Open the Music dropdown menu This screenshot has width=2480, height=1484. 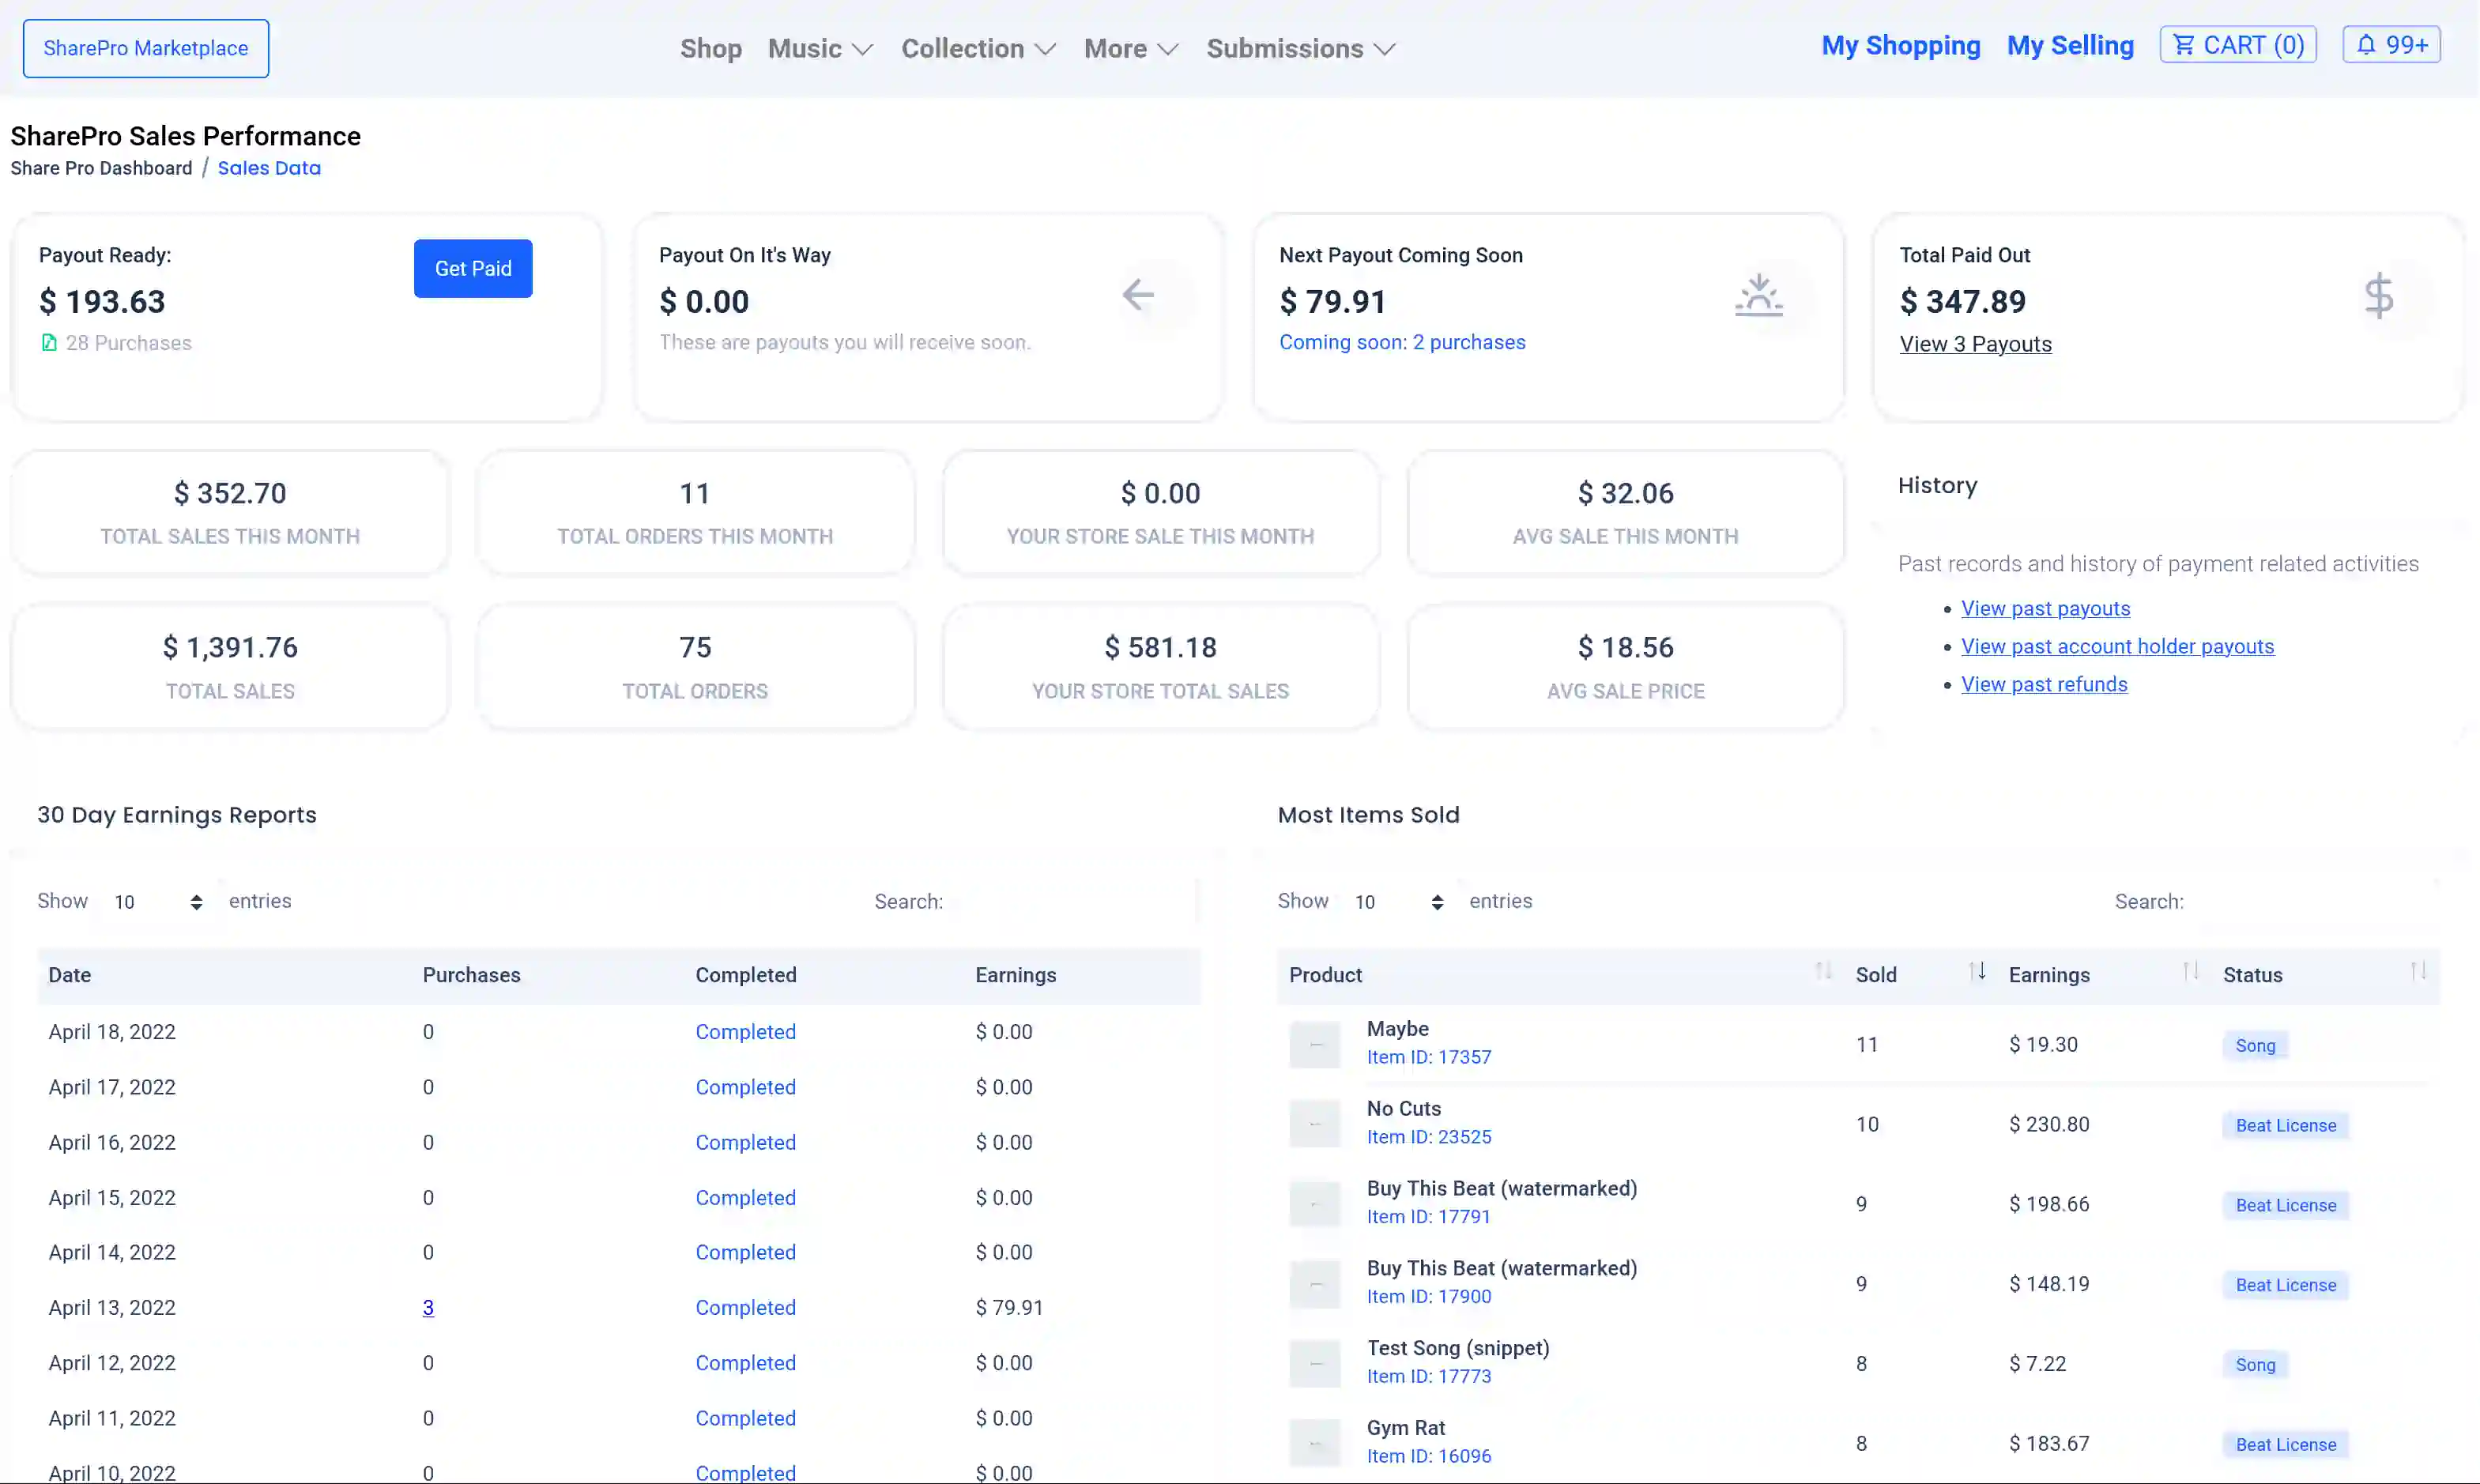point(819,48)
